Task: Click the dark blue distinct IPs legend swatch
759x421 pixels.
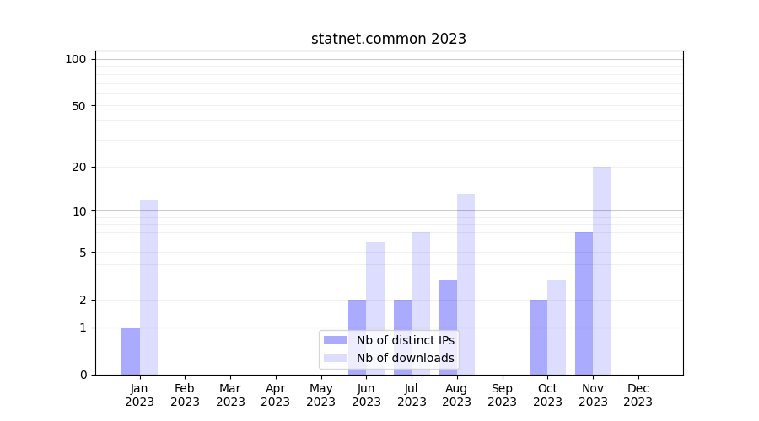Action: (x=336, y=340)
